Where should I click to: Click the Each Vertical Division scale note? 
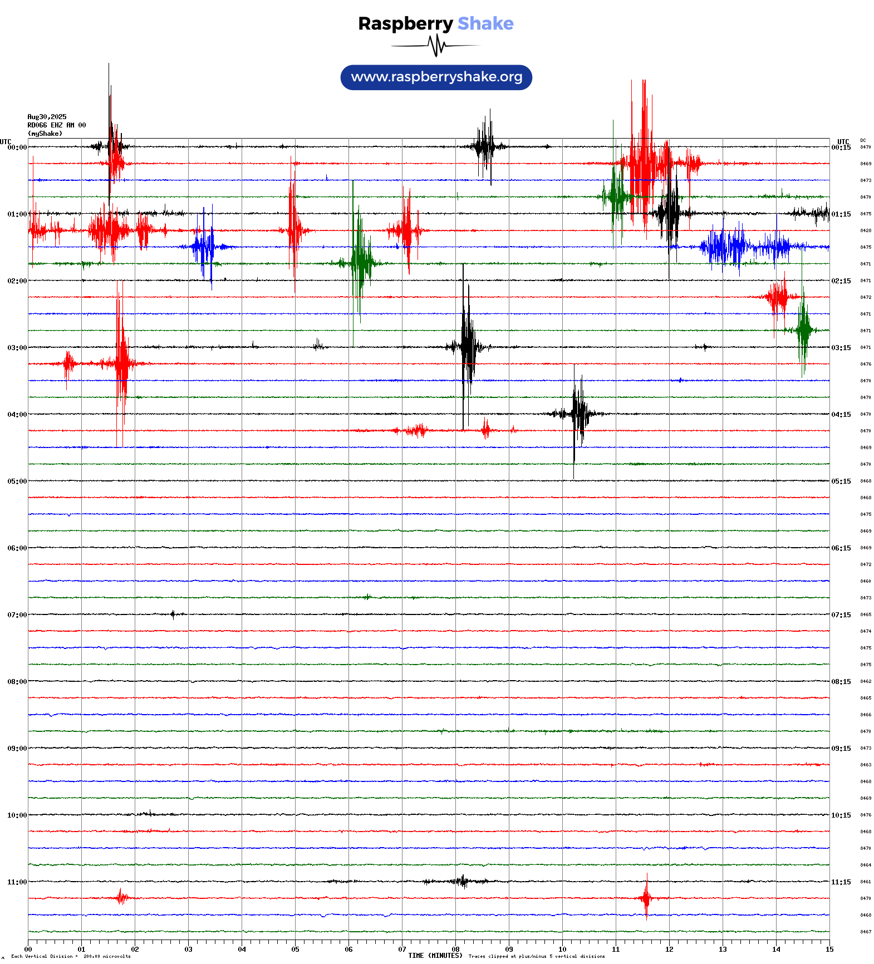point(71,957)
